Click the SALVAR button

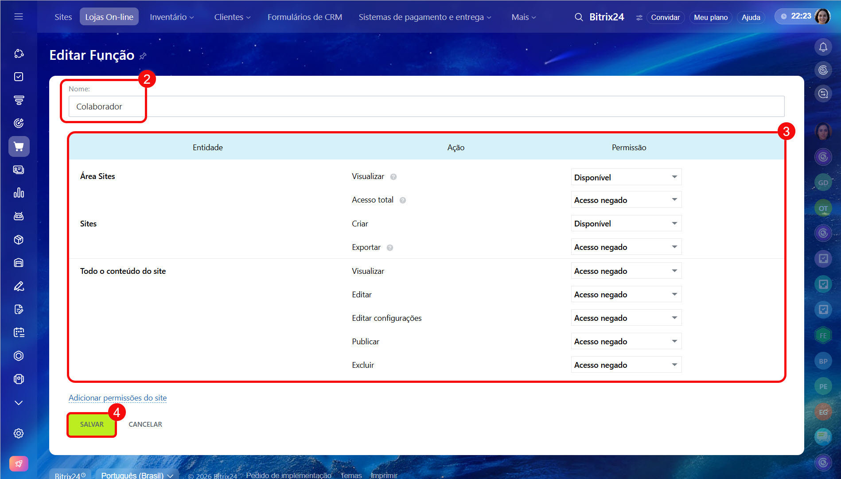click(92, 424)
